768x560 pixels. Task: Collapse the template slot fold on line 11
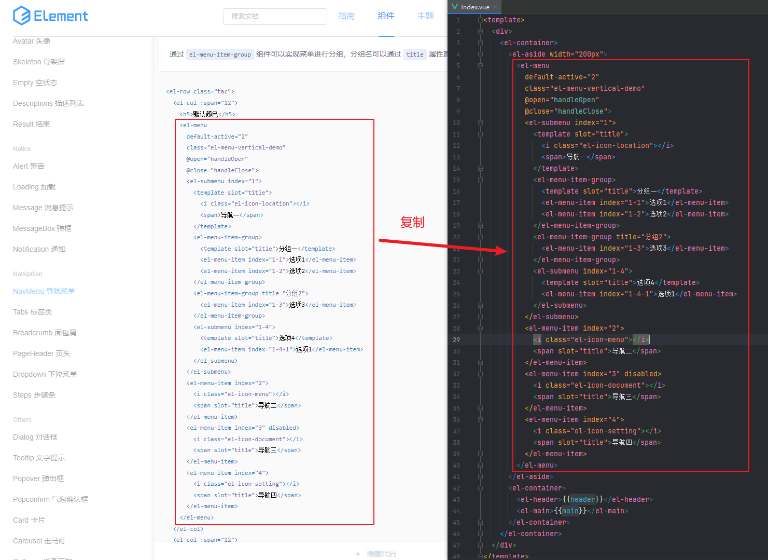[480, 134]
